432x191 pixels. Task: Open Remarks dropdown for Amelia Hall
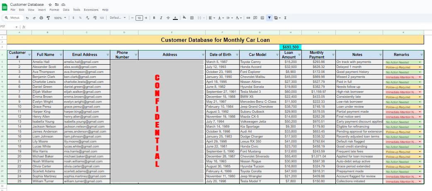click(x=420, y=62)
